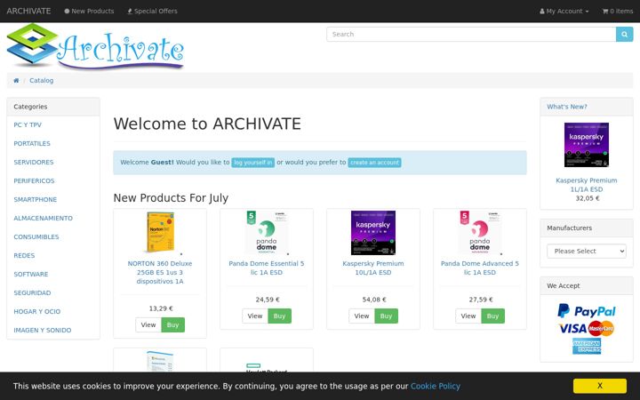Buy the Kaspersky Premium 10L product
Image resolution: width=640 pixels, height=400 pixels.
386,316
